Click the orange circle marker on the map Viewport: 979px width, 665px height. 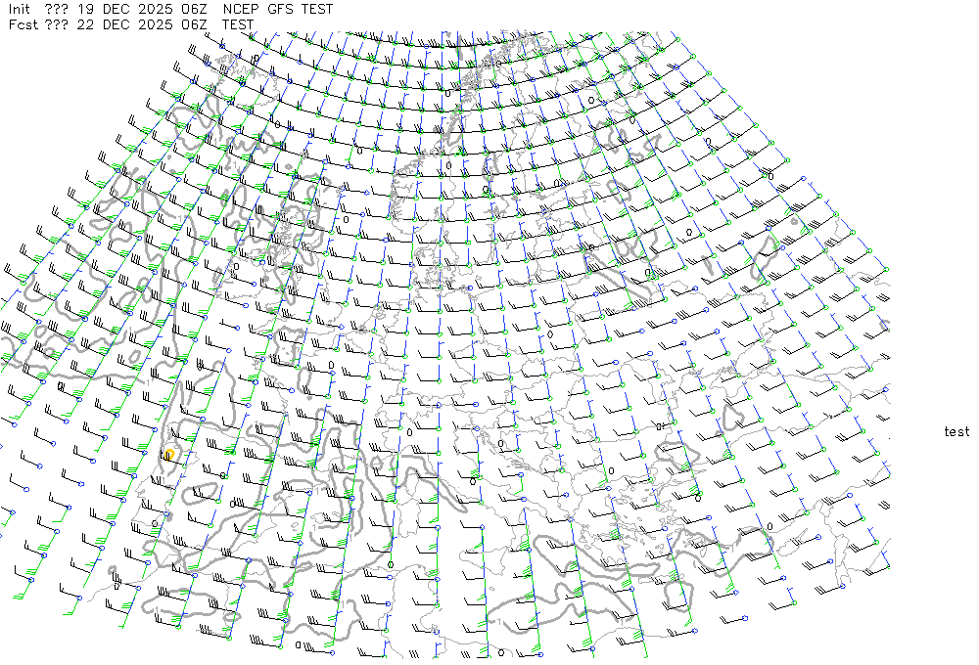click(169, 455)
